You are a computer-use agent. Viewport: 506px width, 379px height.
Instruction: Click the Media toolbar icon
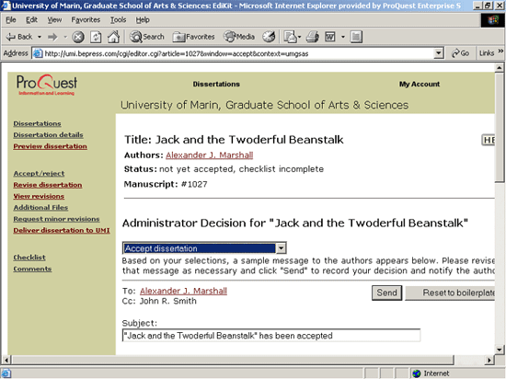239,37
